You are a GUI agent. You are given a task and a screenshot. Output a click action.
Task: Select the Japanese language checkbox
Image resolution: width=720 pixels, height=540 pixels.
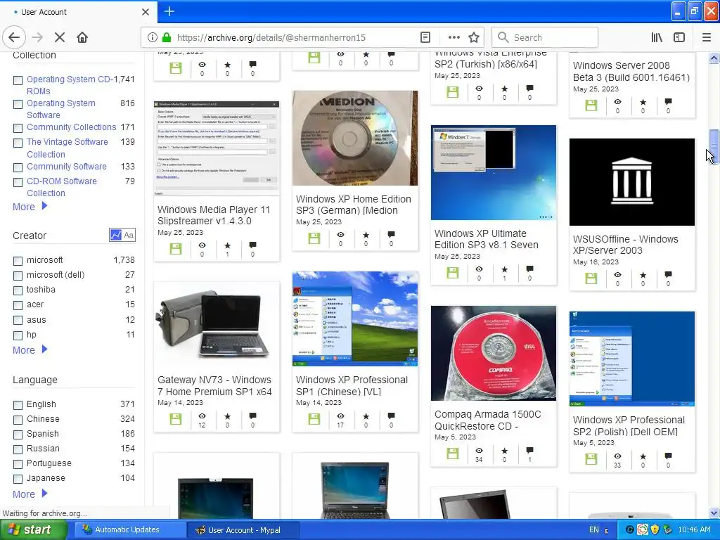(x=18, y=479)
